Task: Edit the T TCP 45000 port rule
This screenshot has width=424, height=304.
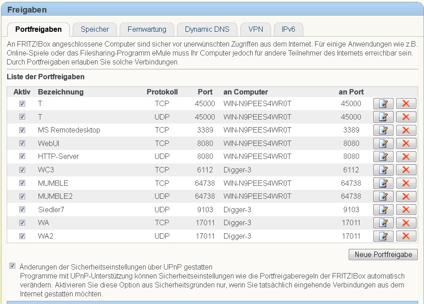Action: click(383, 103)
